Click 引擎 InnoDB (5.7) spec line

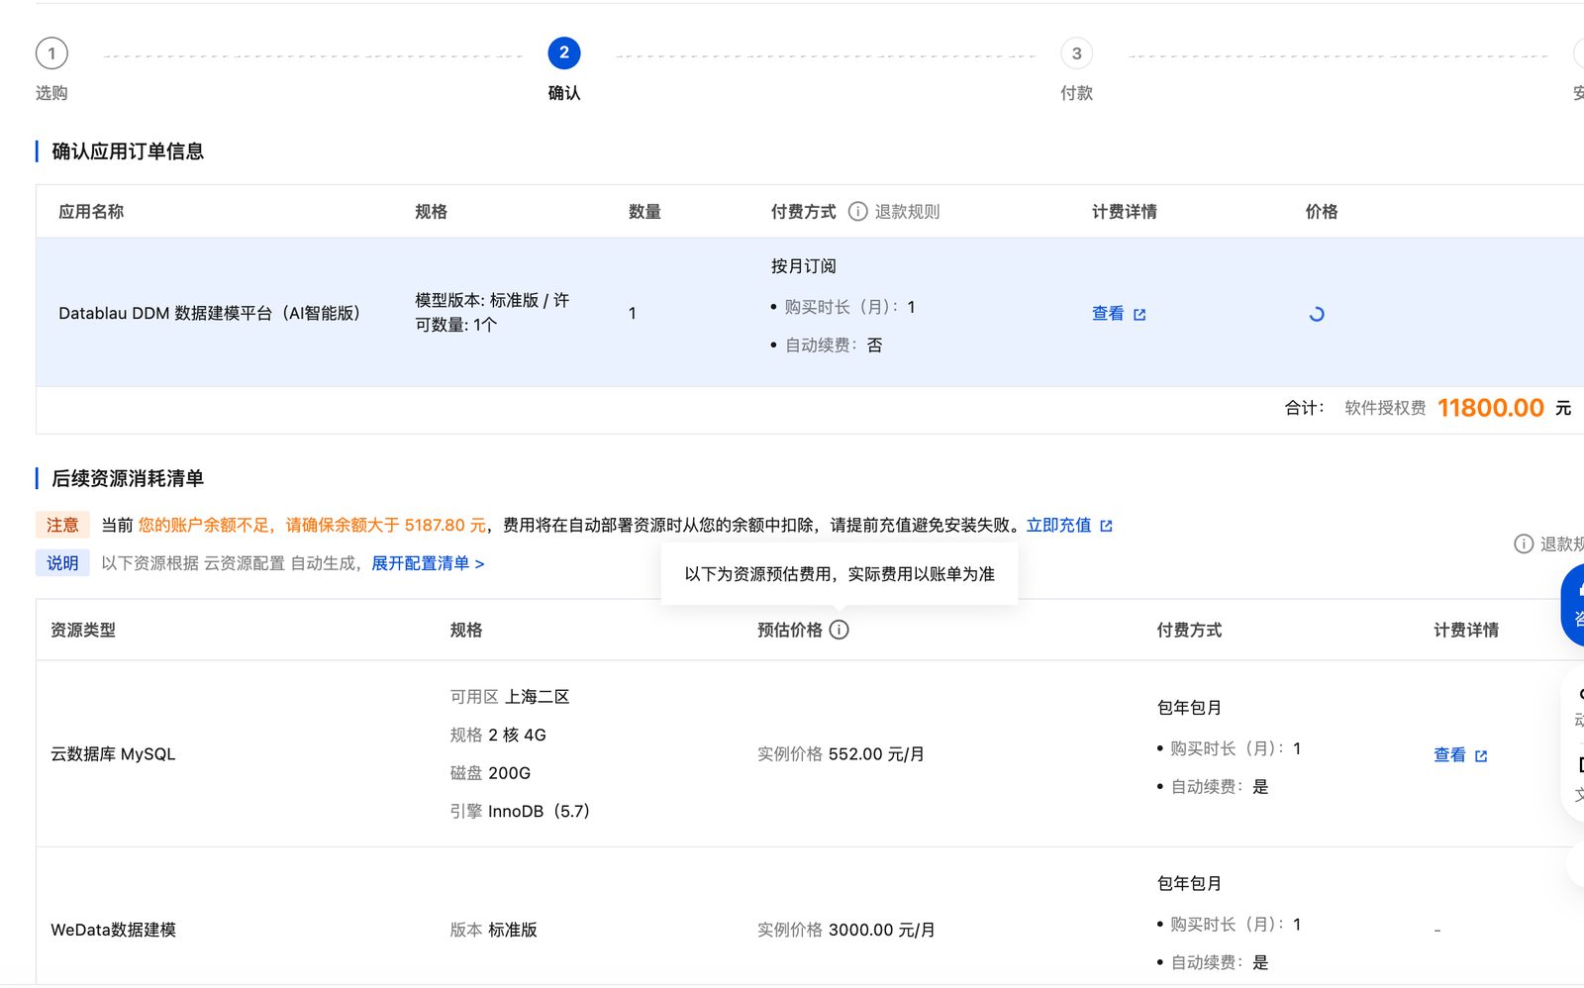(520, 812)
